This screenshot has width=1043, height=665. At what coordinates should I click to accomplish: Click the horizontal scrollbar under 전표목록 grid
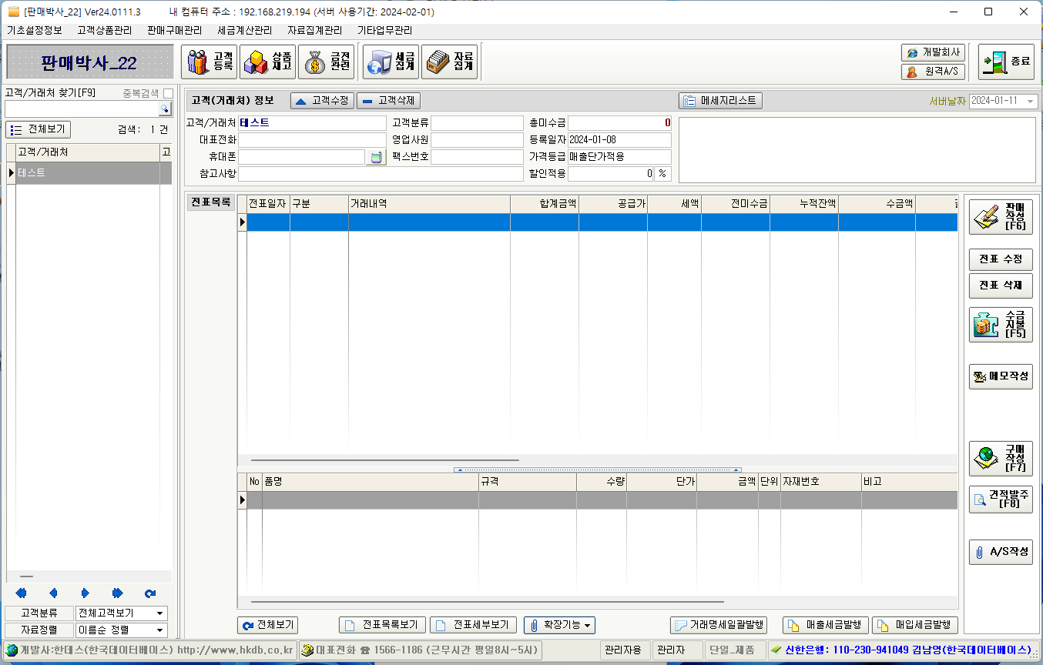[x=385, y=460]
